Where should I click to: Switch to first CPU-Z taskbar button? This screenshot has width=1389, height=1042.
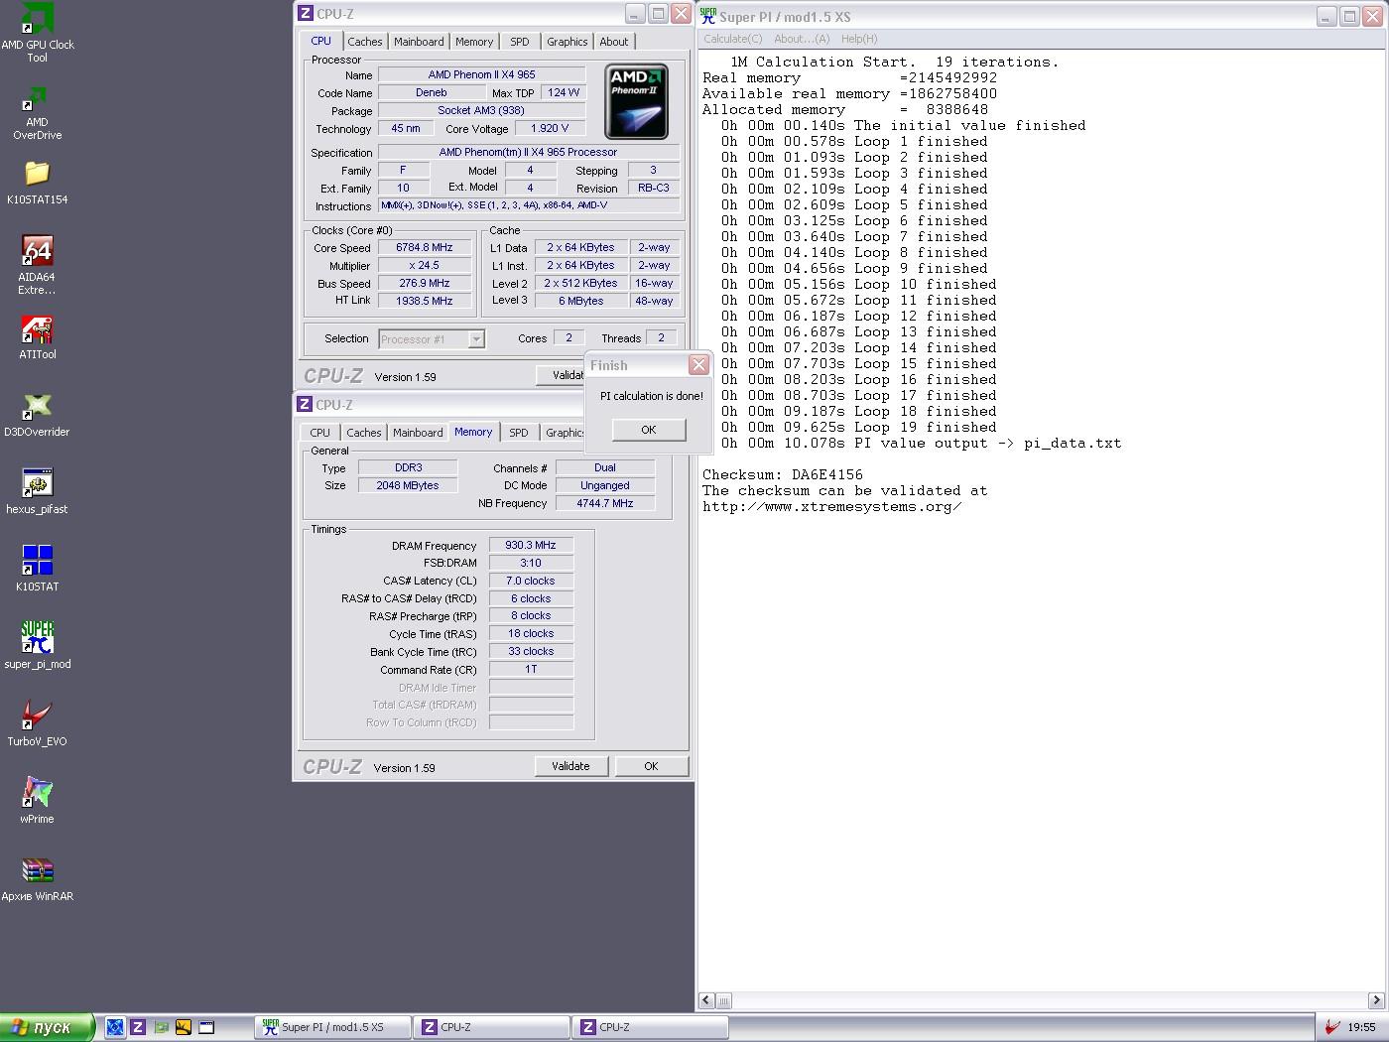492,1027
